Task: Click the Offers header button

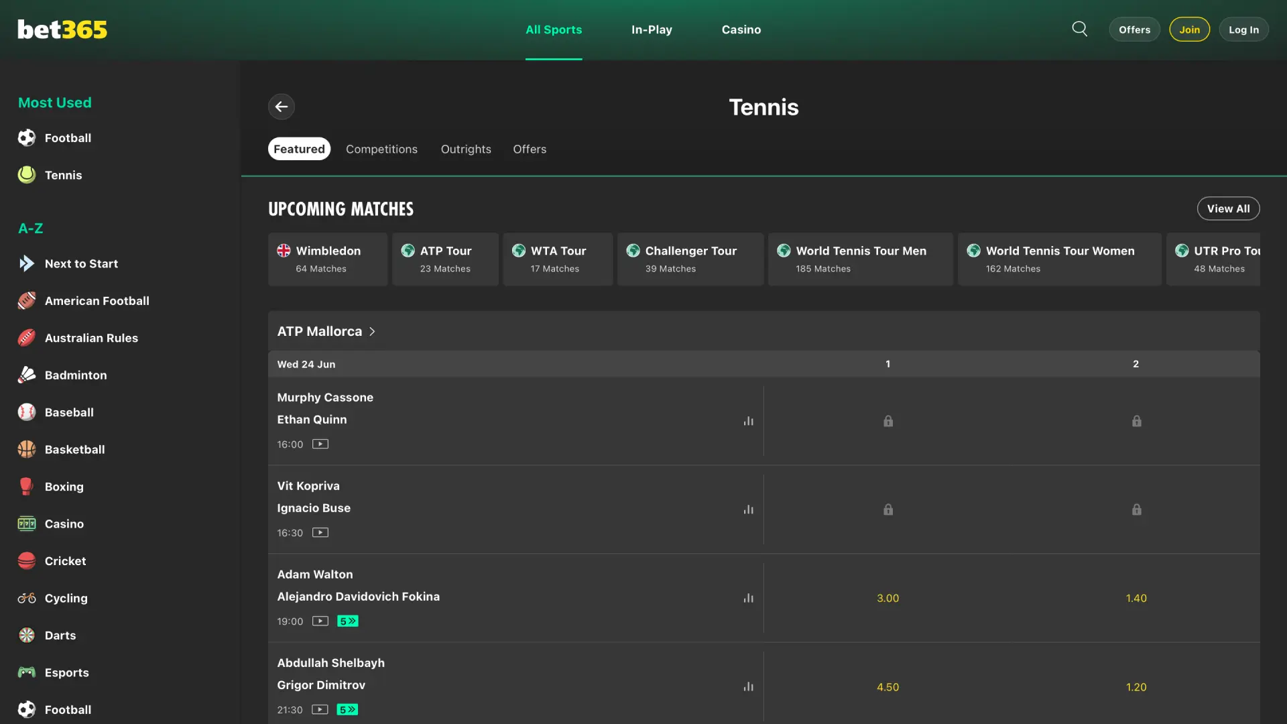Action: [1134, 29]
